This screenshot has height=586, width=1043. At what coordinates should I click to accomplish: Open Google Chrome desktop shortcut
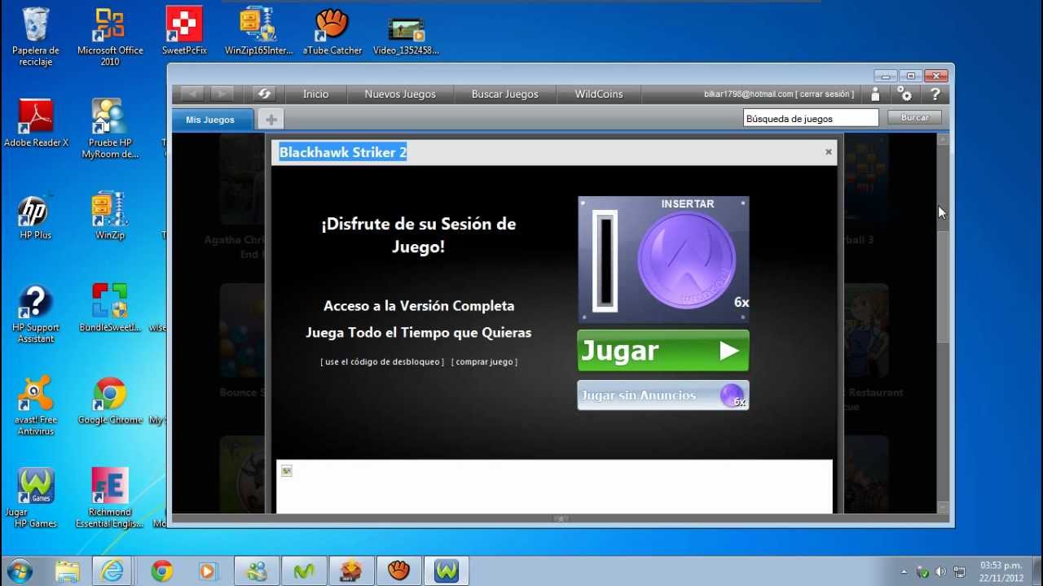point(110,400)
